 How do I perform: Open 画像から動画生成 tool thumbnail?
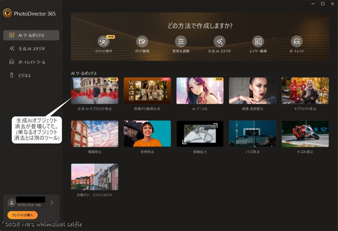coord(147,91)
